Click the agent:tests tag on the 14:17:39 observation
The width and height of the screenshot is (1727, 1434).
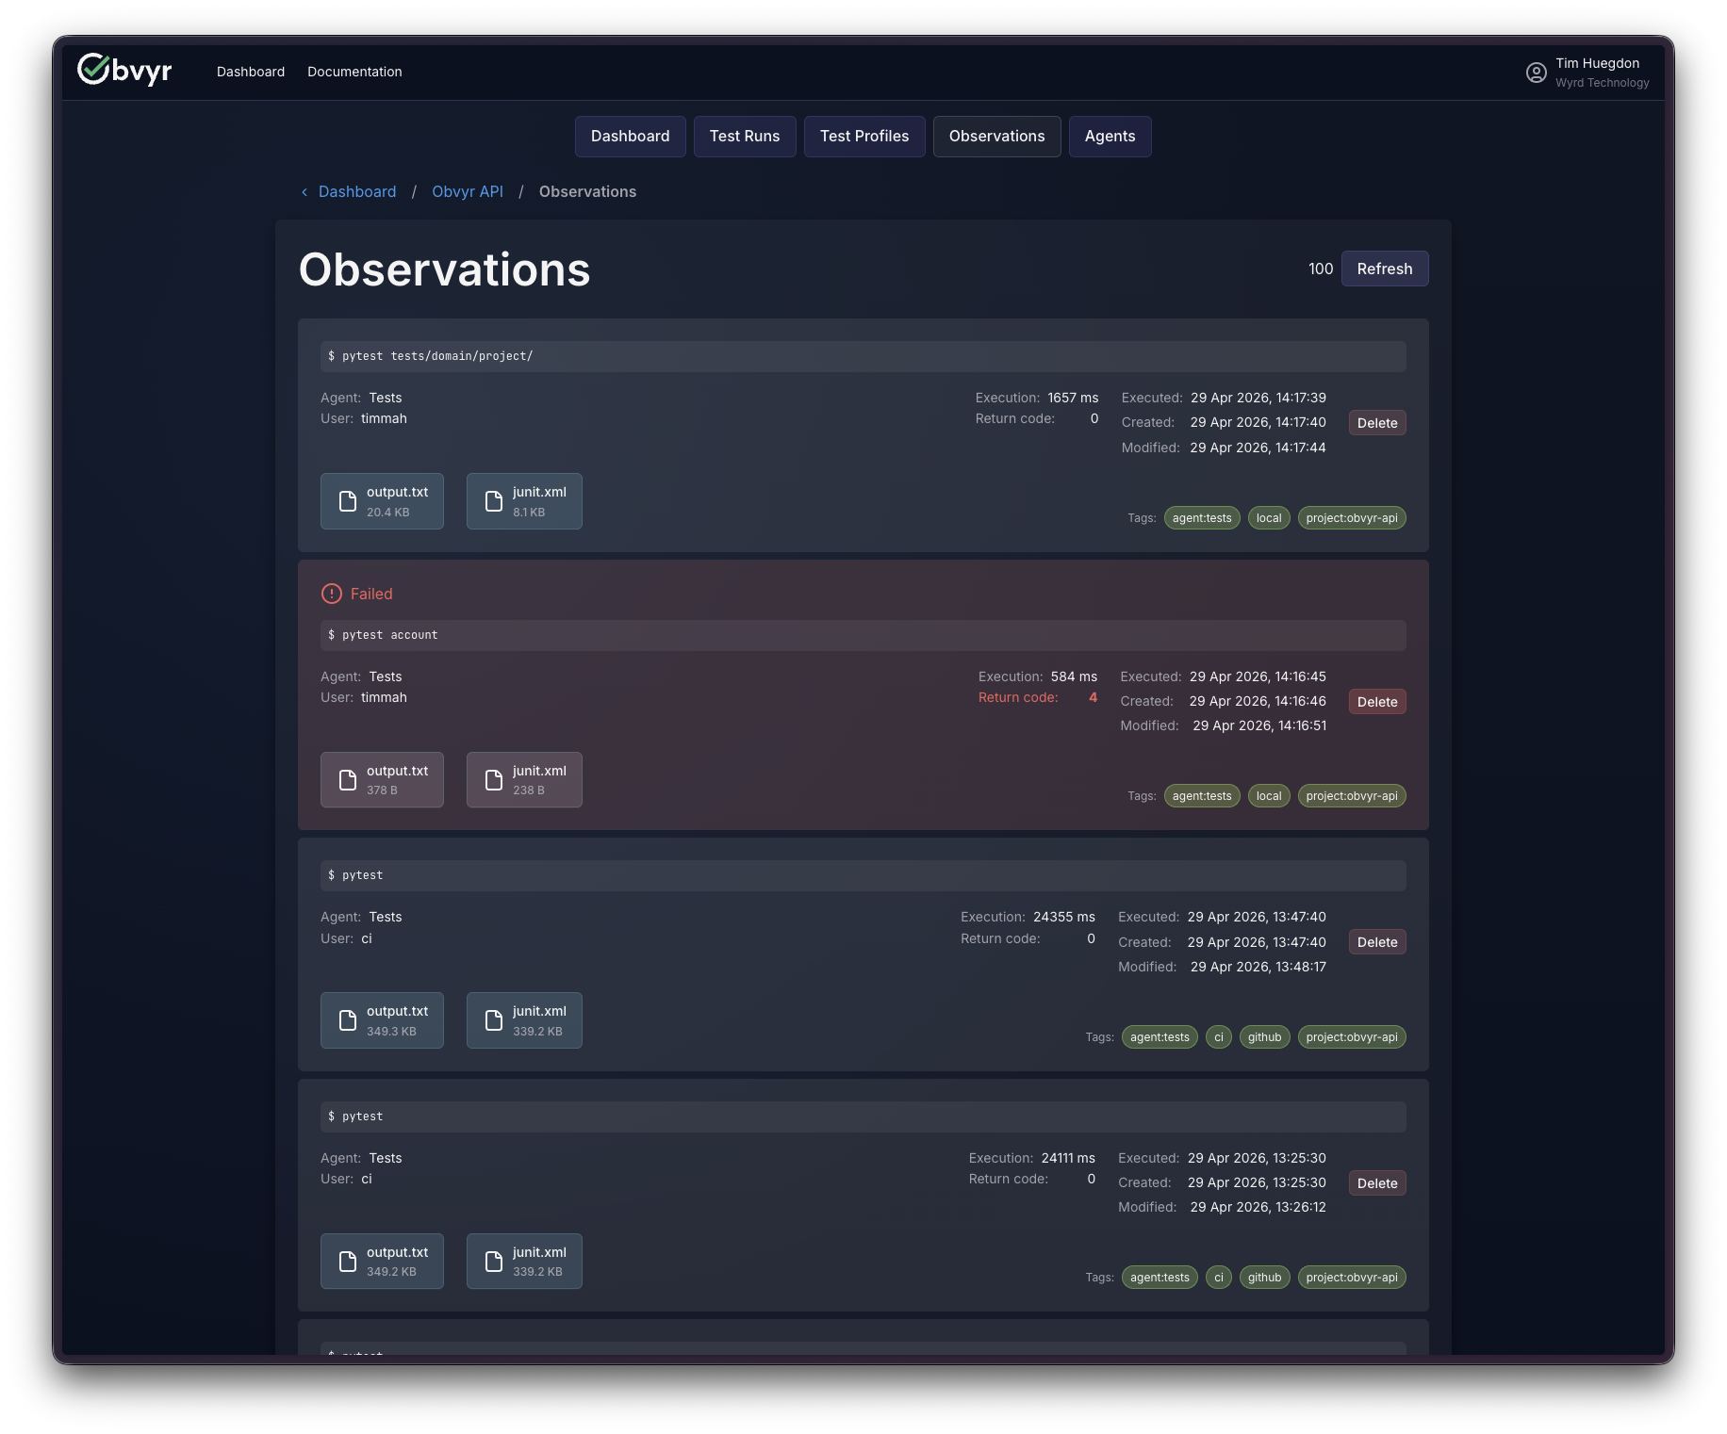coord(1202,518)
